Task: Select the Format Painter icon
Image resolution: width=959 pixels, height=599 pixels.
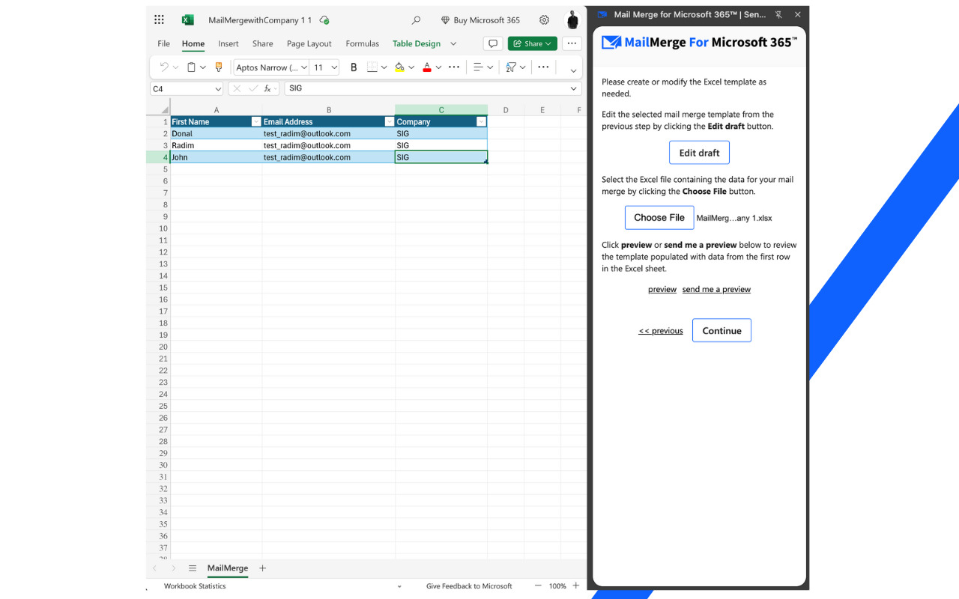Action: click(218, 67)
